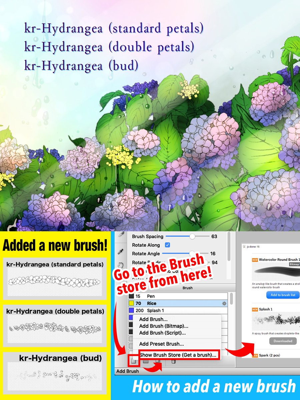Screen dimensions: 300x400
Task: Click the trash delete brush icon
Action: 173,361
